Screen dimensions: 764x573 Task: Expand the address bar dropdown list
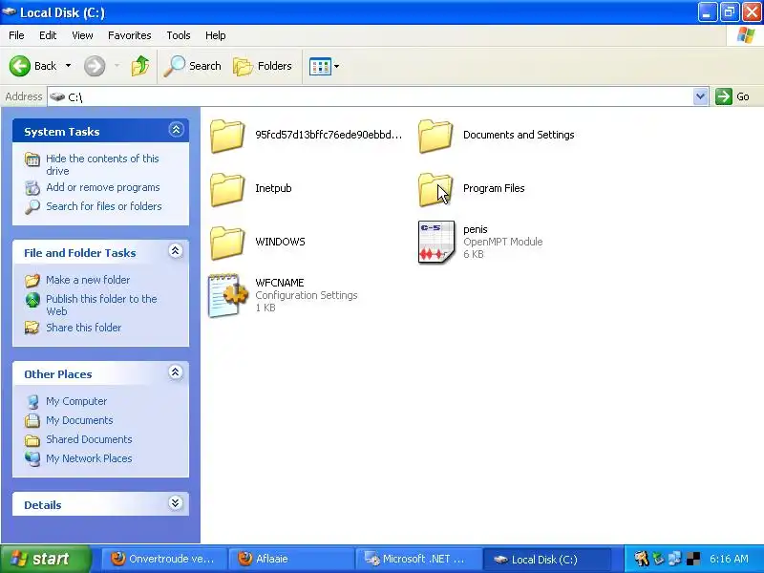[700, 96]
